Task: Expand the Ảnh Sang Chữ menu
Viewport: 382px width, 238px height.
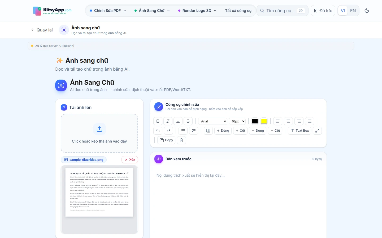Action: pos(152,11)
